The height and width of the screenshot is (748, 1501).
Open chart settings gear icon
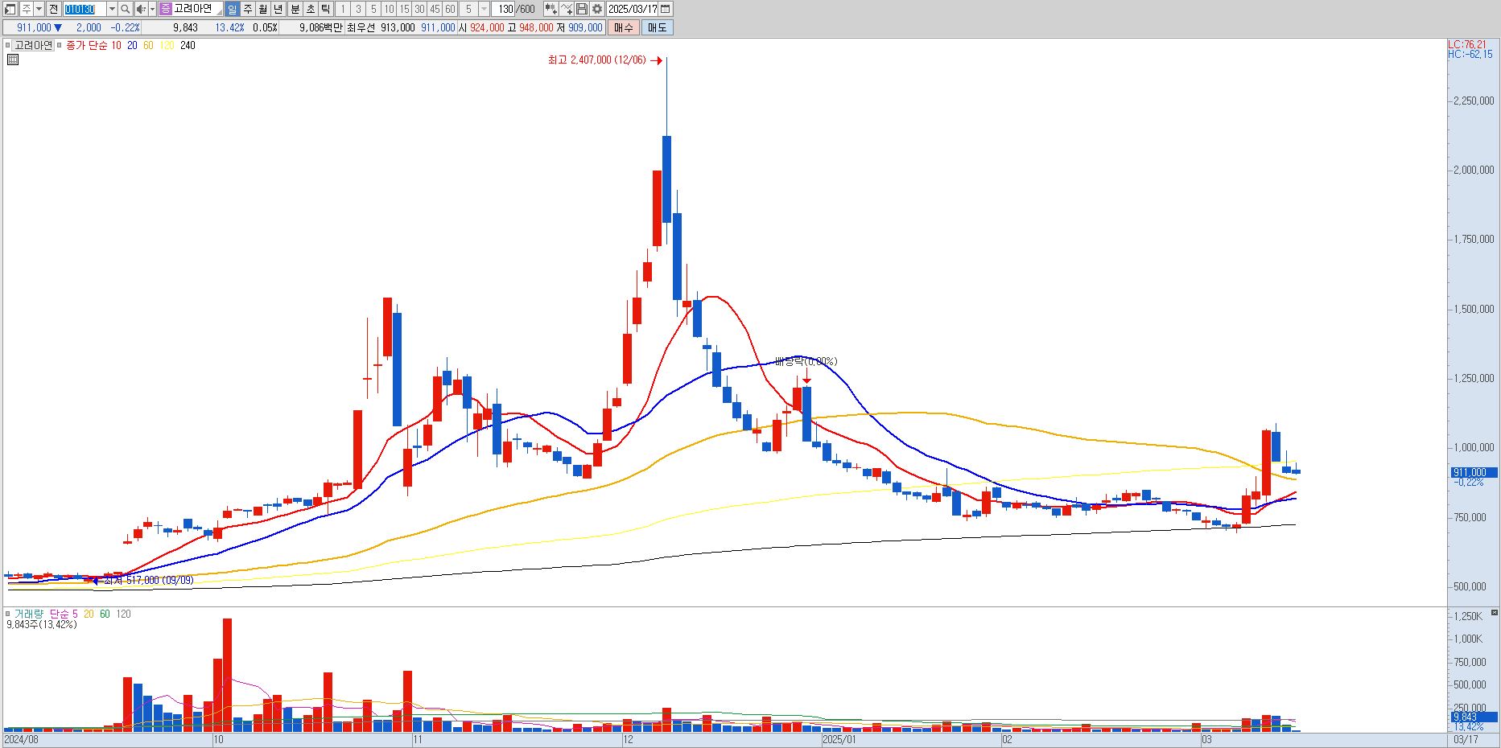(x=597, y=9)
